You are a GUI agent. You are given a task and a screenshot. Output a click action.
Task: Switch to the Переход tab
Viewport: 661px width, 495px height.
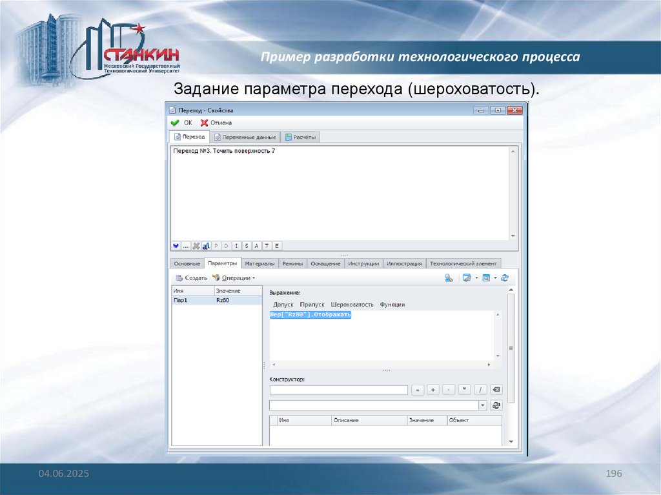click(189, 137)
